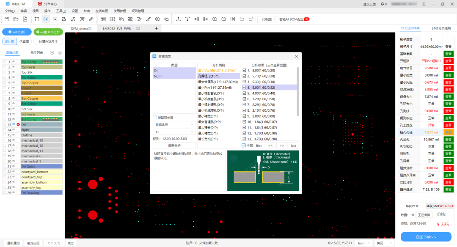Click the Drl Guide layer color bar
This screenshot has width=457, height=247.
(41, 167)
